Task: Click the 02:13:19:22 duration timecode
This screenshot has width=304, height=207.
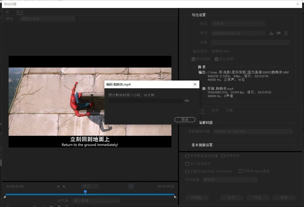Action: (166, 186)
